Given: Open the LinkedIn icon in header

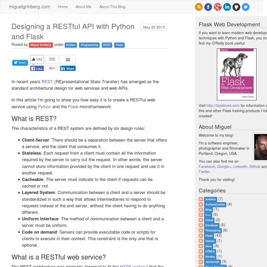Looking at the screenshot, I should pos(227,7).
